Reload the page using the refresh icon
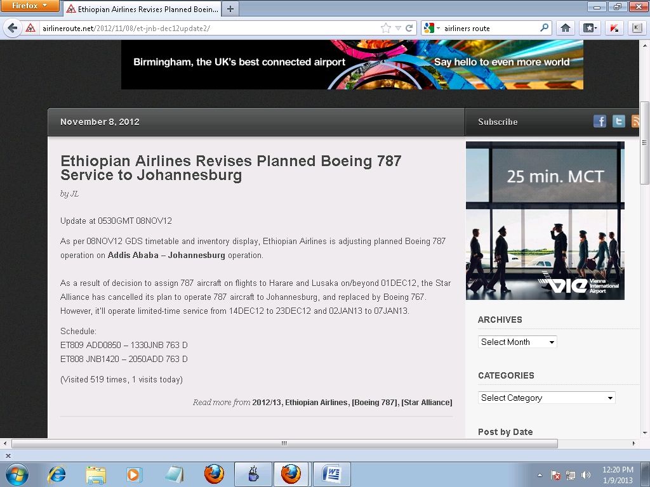This screenshot has height=487, width=650. (x=409, y=28)
